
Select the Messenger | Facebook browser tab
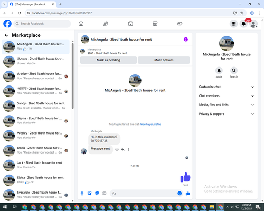pos(32,4)
